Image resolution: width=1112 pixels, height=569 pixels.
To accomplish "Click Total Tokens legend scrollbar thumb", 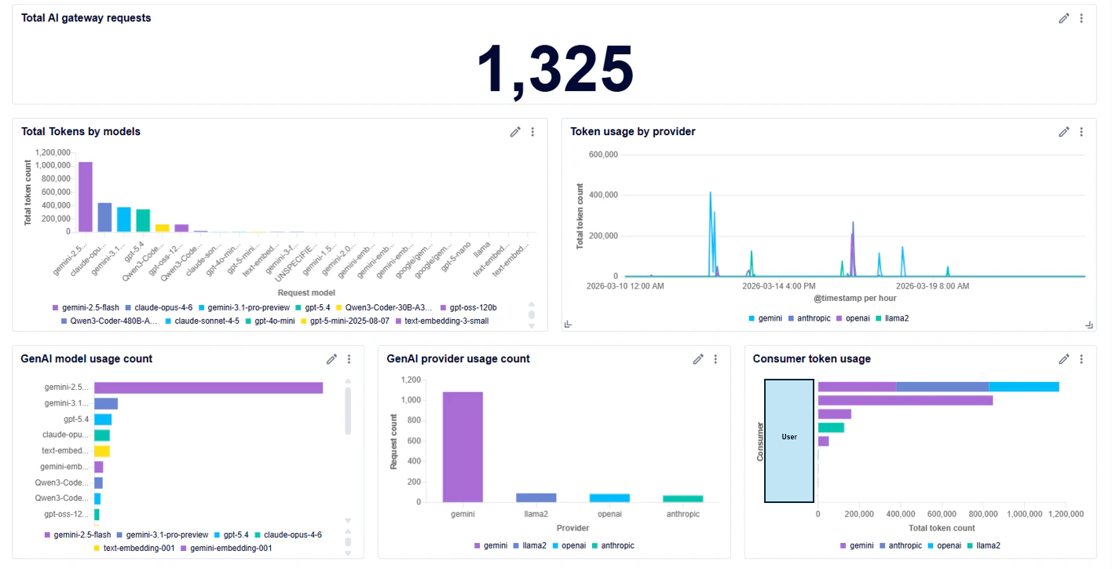I will tap(532, 314).
